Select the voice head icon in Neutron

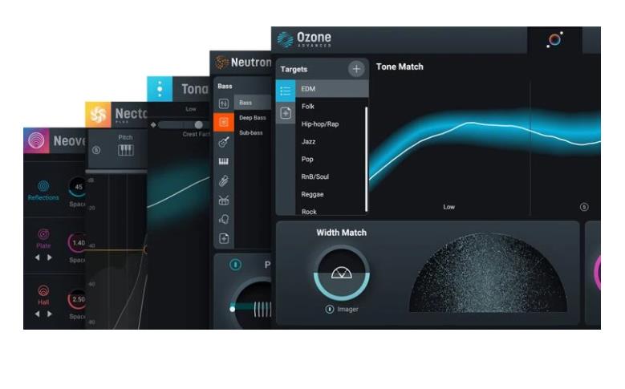(224, 219)
